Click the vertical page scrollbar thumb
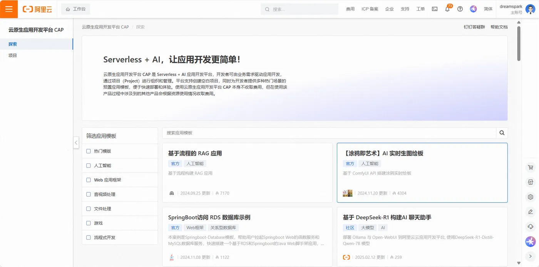This screenshot has width=539, height=267. click(x=519, y=43)
